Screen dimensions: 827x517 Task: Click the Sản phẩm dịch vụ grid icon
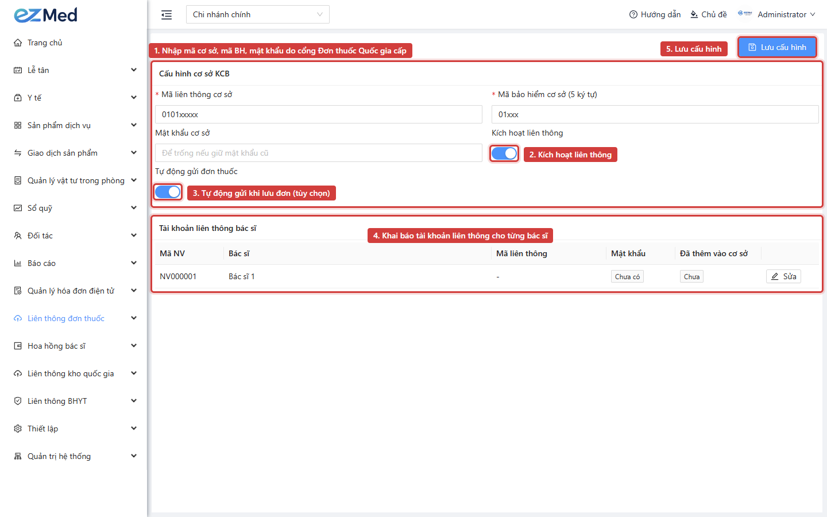(18, 125)
